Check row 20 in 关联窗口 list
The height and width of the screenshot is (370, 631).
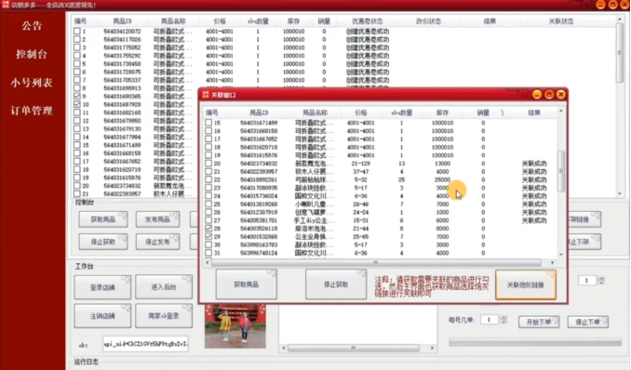[x=208, y=164]
